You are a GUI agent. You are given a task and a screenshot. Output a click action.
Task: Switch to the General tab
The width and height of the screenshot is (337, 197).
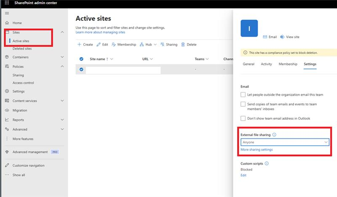[x=249, y=64]
